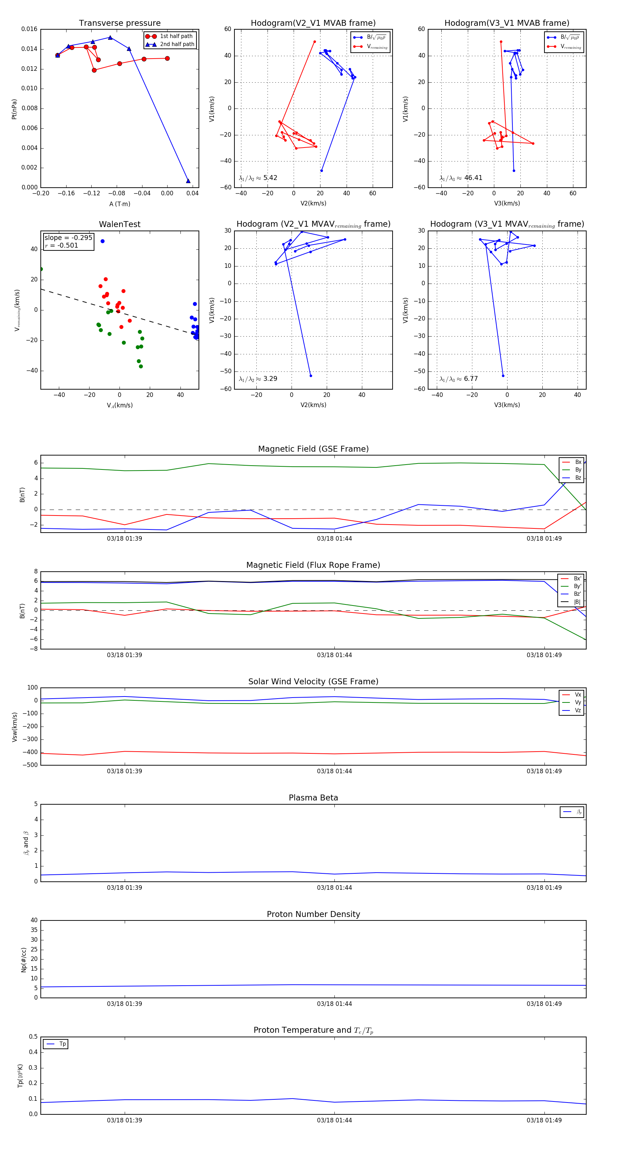The height and width of the screenshot is (1151, 627).
Task: Click '1st half path' legend entry
Action: [x=170, y=36]
